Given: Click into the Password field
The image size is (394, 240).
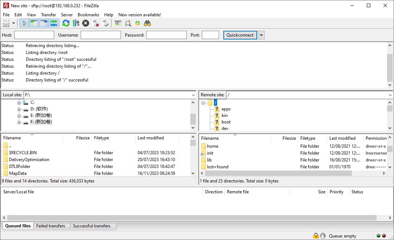Looking at the screenshot, I should [166, 35].
